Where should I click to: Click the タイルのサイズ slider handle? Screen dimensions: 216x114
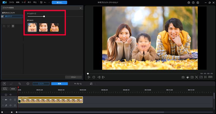[44, 16]
